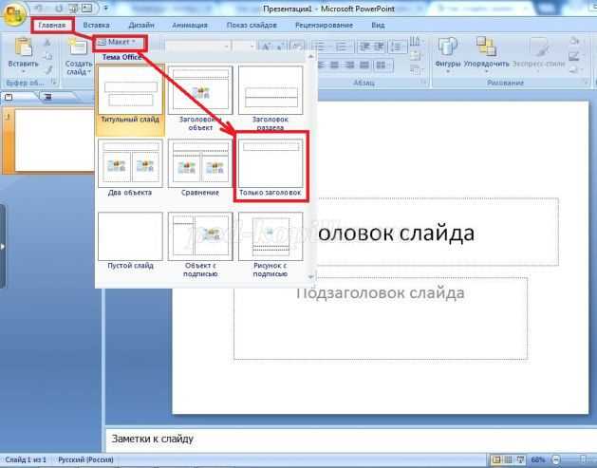Viewport: 597px width, 468px height.
Task: Open the Главная ribbon tab
Action: [x=52, y=26]
